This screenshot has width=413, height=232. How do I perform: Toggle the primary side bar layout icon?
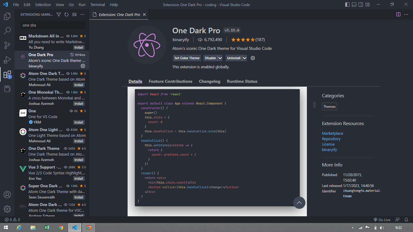click(x=347, y=5)
